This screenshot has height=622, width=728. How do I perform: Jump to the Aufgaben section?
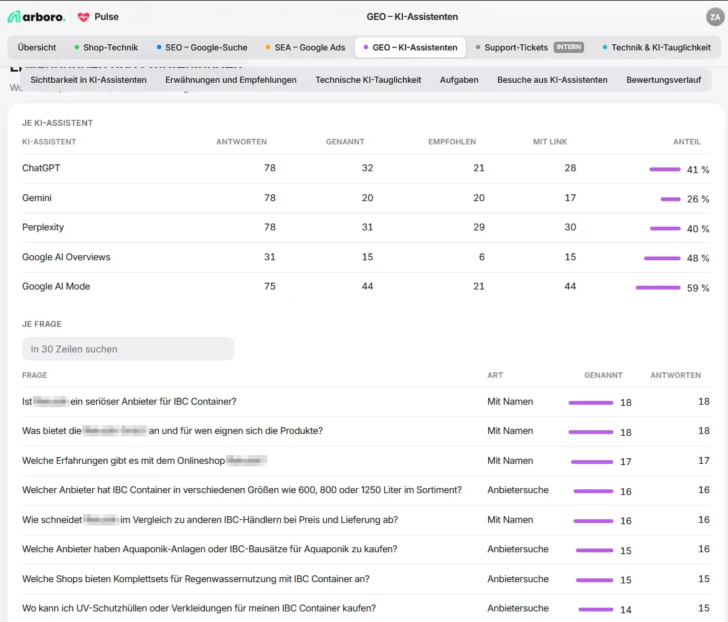pos(459,80)
